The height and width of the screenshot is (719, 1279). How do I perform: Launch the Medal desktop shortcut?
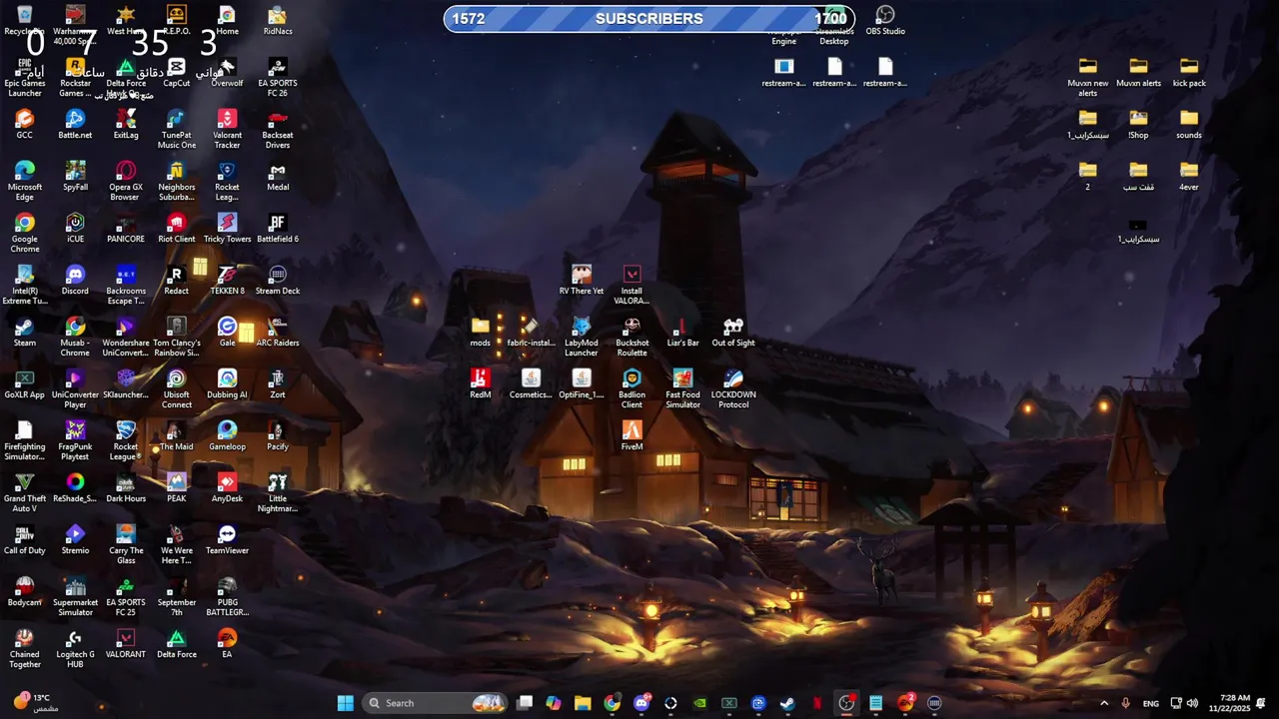[x=278, y=176]
